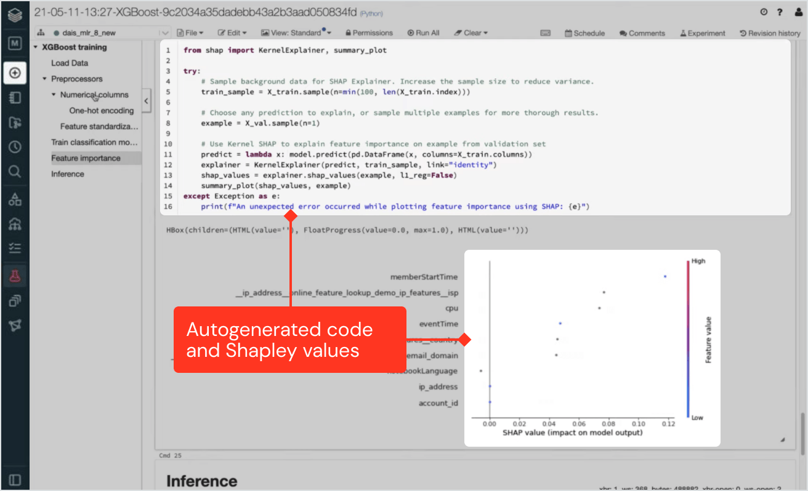Open the highlighted Experiments flask icon
This screenshot has width=808, height=491.
pyautogui.click(x=15, y=276)
